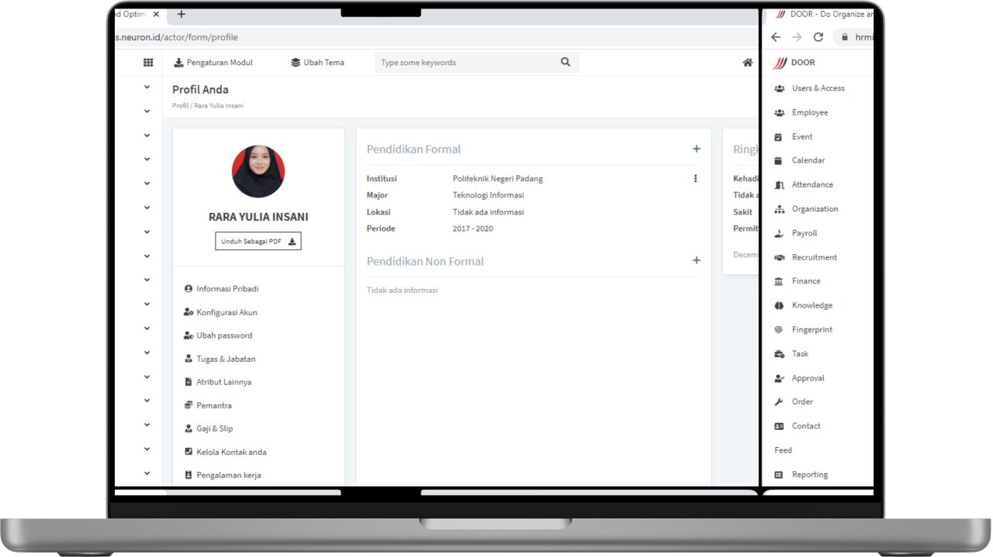Open Pengaturan Modul

(213, 63)
